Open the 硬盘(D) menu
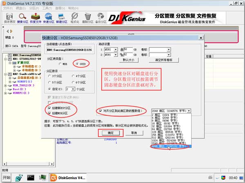Screen dimensions: 245x183 click(21, 8)
